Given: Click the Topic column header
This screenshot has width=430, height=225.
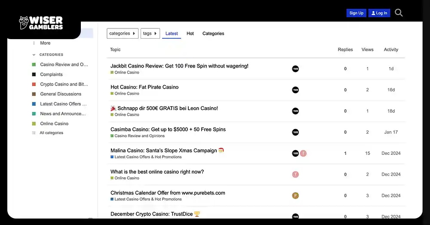Looking at the screenshot, I should click(x=115, y=49).
